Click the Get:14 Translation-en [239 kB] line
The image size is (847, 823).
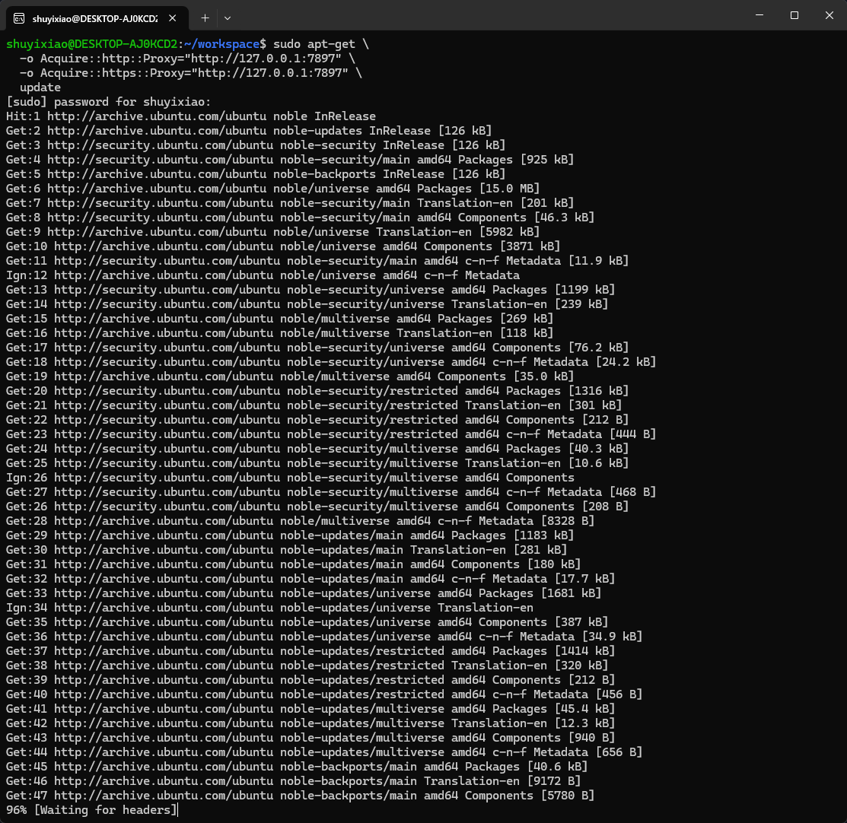[307, 304]
